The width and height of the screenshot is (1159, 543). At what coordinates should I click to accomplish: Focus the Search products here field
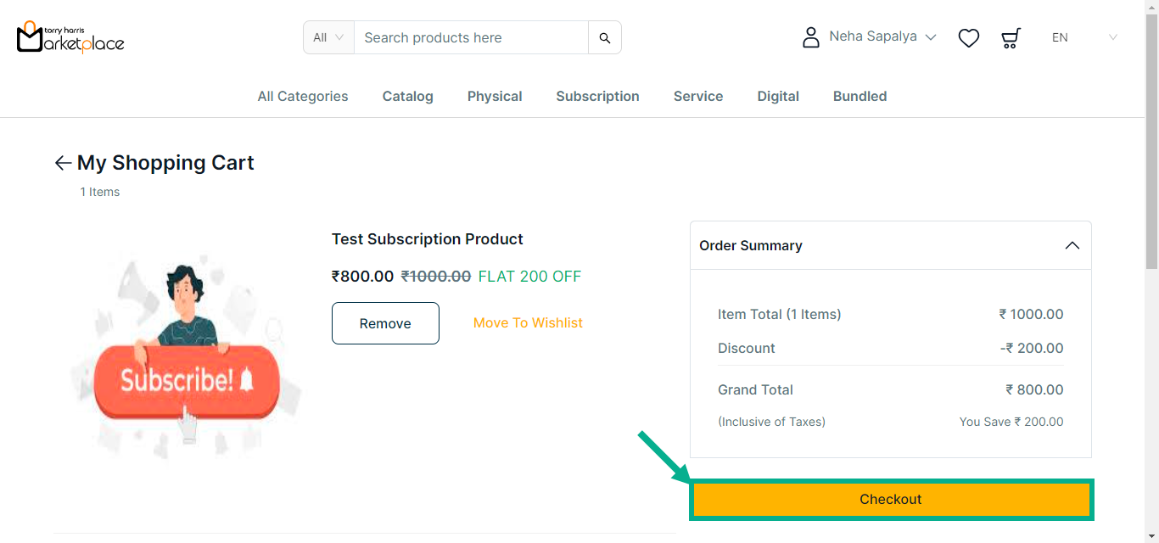coord(471,37)
